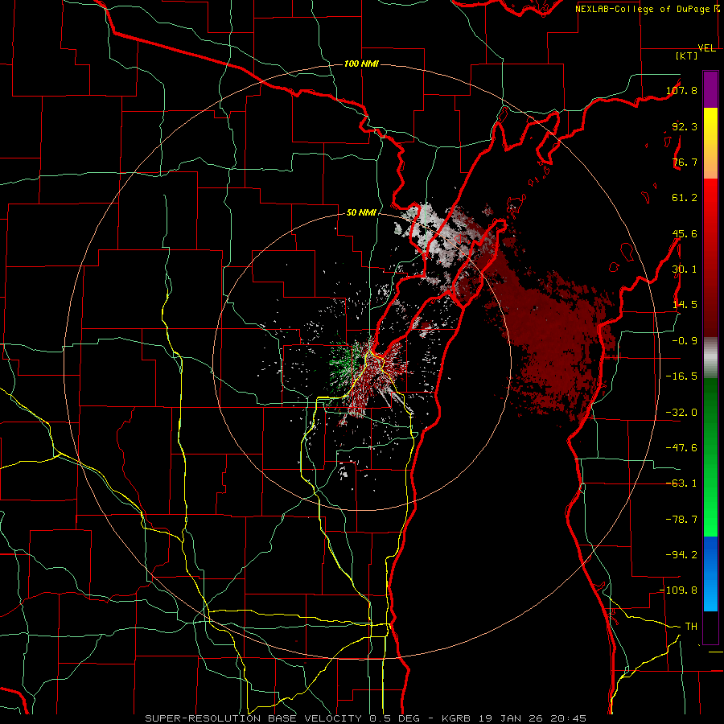
Task: Click the -32.0 velocity scale value
Action: pos(681,413)
